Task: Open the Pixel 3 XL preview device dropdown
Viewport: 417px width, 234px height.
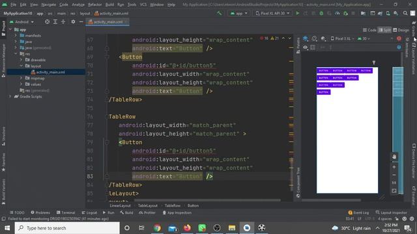Action: click(x=343, y=39)
